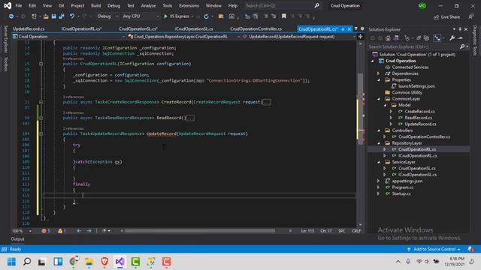Switch to ICrudOperationSL.cs tab
Viewport: 481px width, 270px height.
[194, 28]
